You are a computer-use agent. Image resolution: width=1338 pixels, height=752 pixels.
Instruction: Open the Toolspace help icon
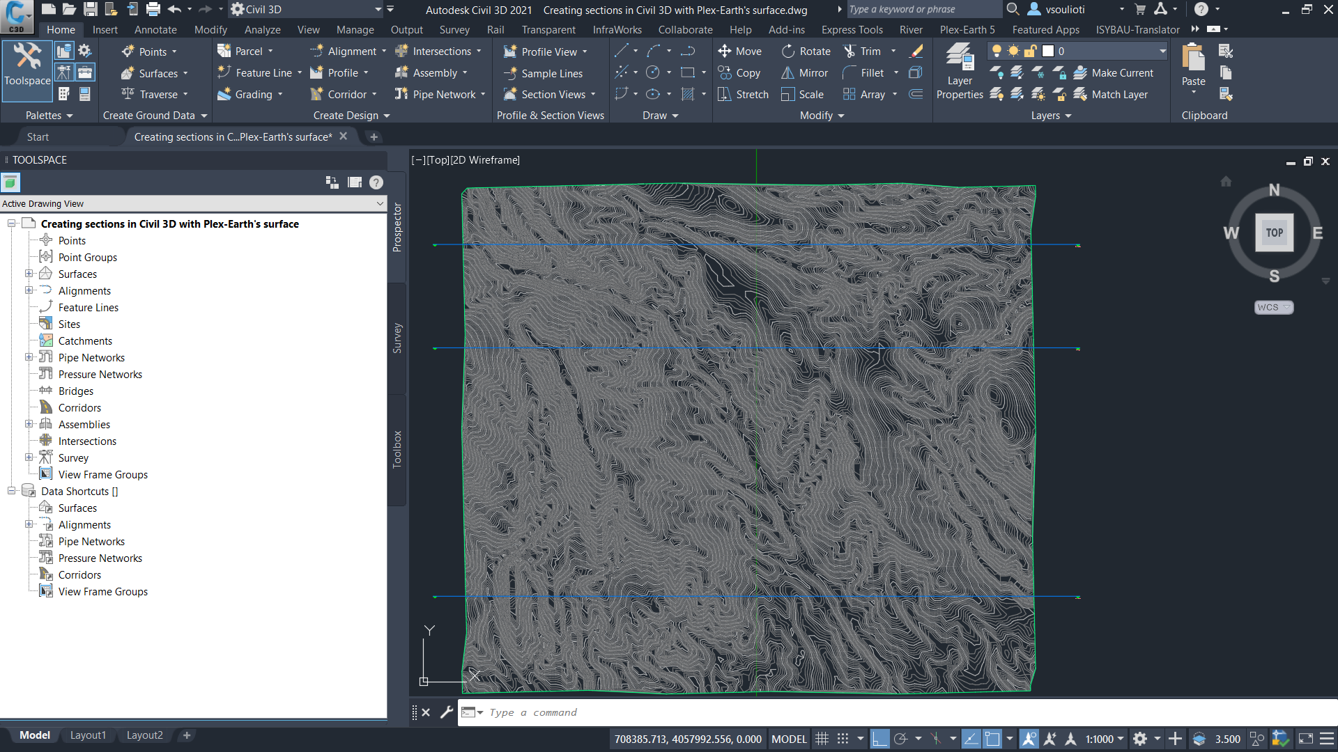pyautogui.click(x=376, y=182)
